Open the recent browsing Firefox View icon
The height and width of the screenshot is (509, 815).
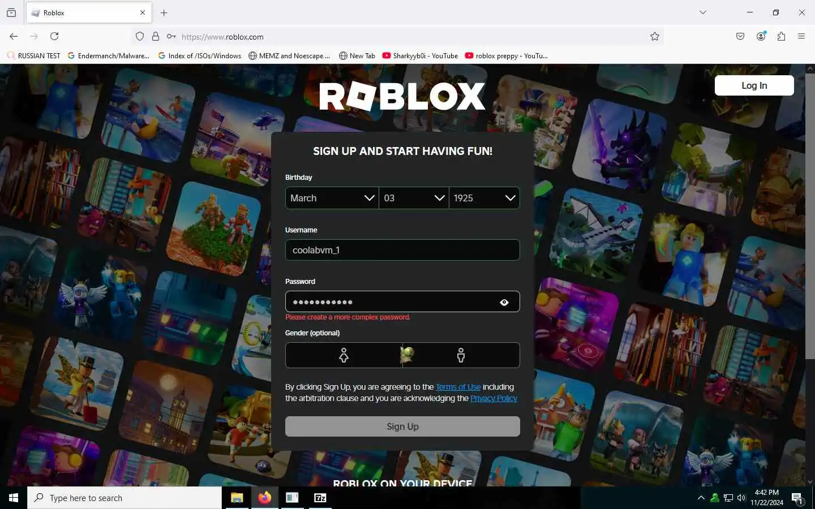(11, 12)
